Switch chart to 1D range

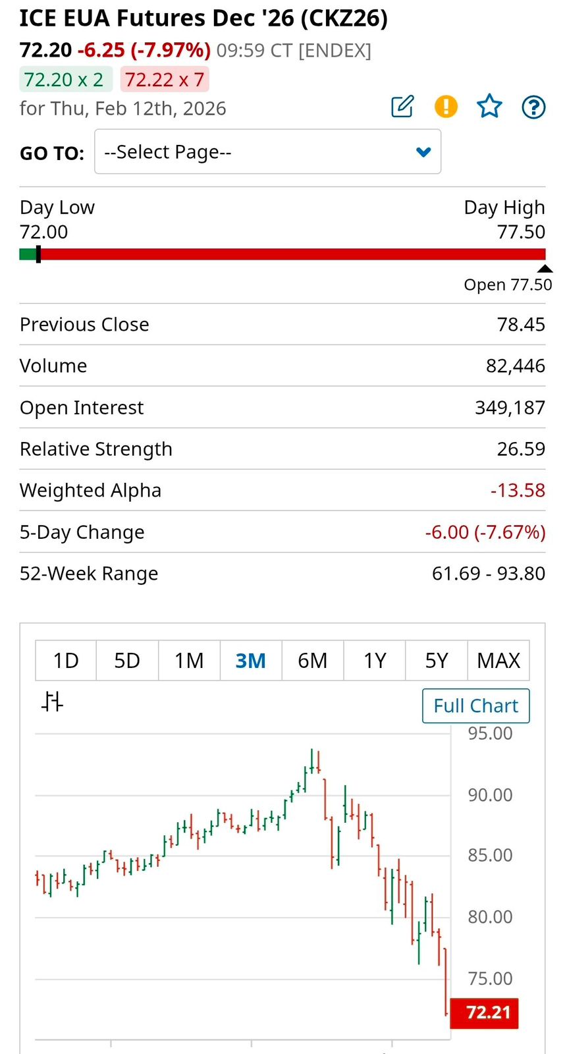coord(66,660)
